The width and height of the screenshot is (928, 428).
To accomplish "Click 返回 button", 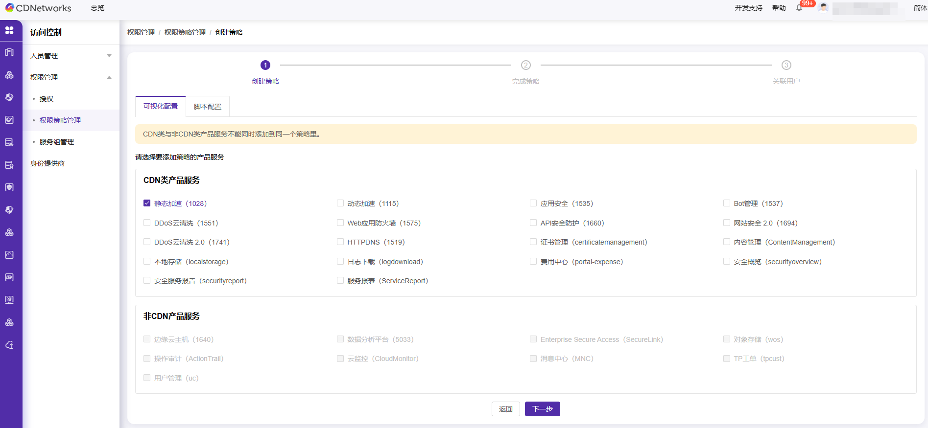I will tap(506, 409).
